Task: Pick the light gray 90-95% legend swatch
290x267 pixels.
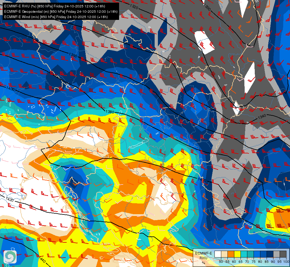Action: [277, 254]
